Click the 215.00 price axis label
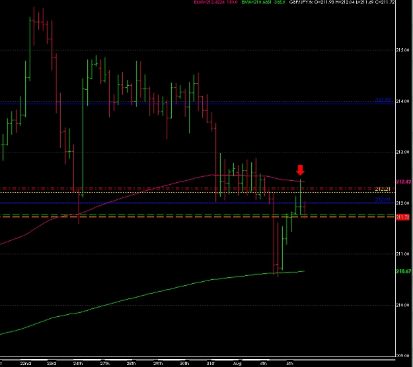This screenshot has width=413, height=367. click(402, 50)
